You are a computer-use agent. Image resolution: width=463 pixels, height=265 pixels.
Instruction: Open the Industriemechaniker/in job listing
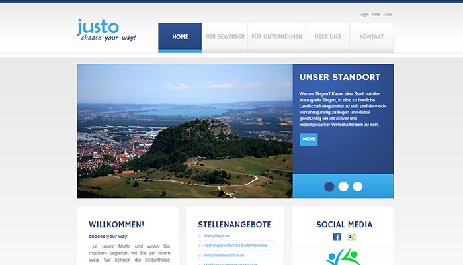point(224,255)
